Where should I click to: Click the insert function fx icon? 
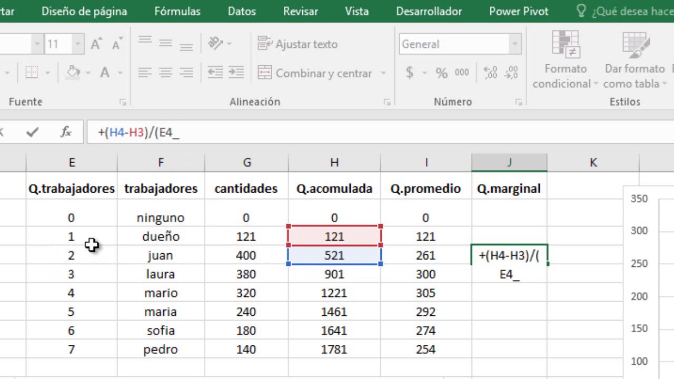click(66, 132)
